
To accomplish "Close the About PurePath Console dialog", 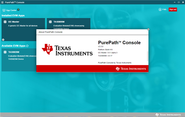I will tap(148, 29).
